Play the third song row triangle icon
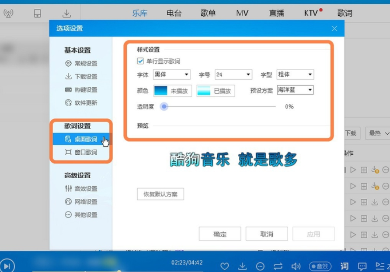This screenshot has width=390, height=272. [353, 202]
